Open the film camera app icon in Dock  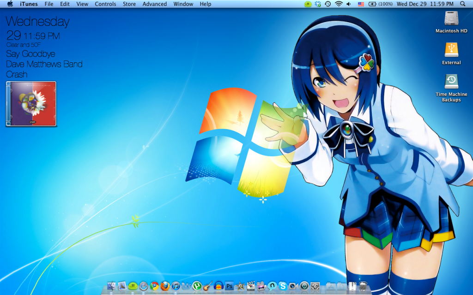click(261, 286)
